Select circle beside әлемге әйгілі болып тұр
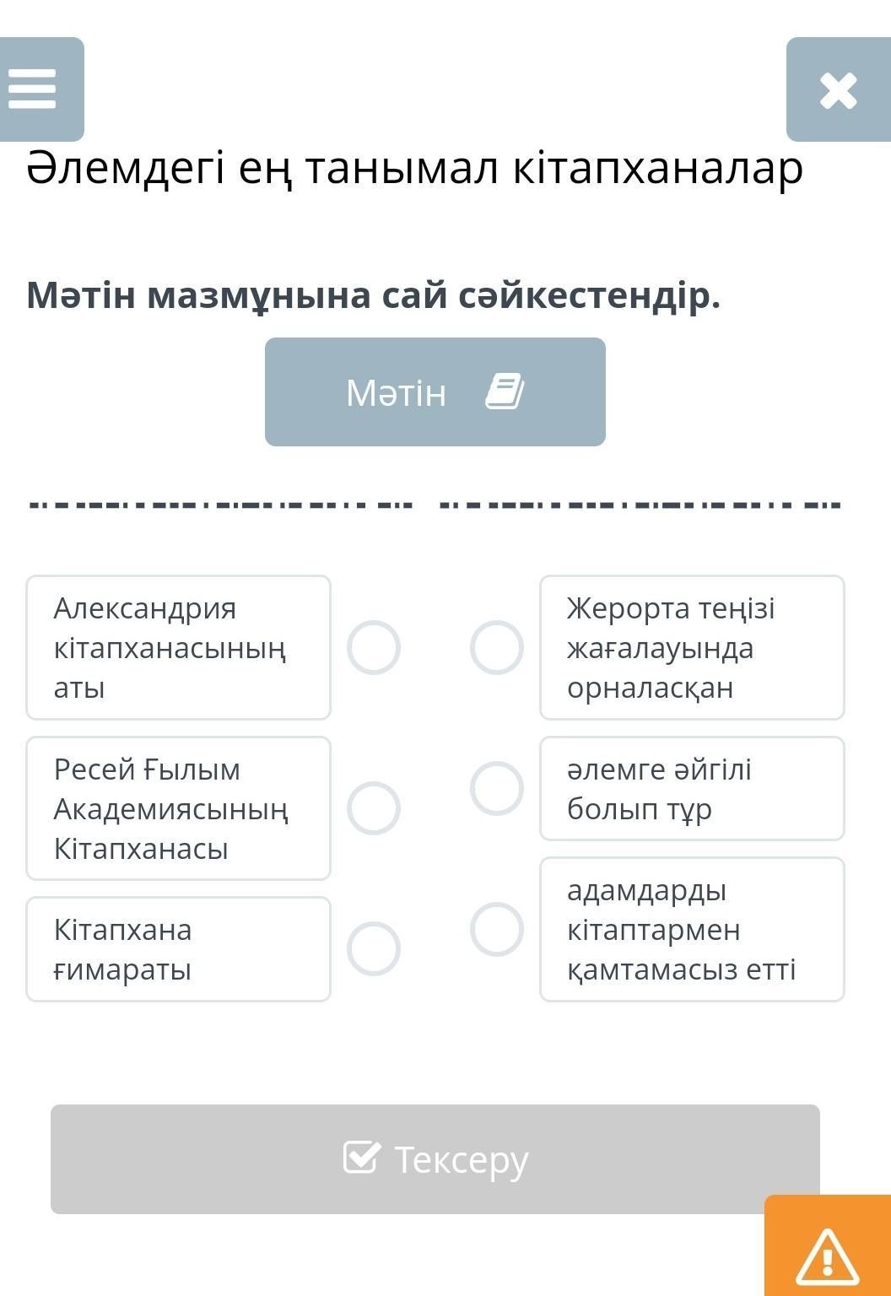 click(496, 788)
